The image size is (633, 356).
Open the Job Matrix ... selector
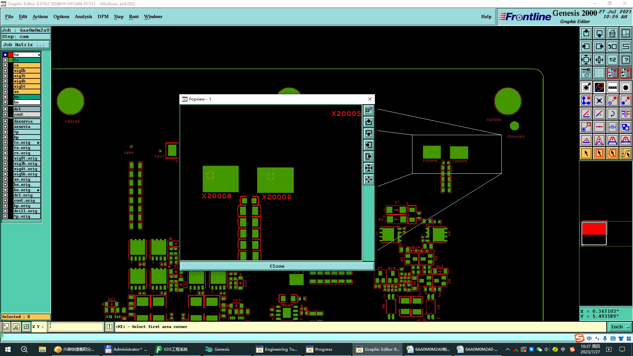[26, 45]
